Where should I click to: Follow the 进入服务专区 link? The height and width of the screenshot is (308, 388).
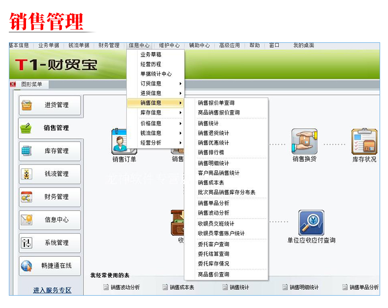[x=52, y=290]
